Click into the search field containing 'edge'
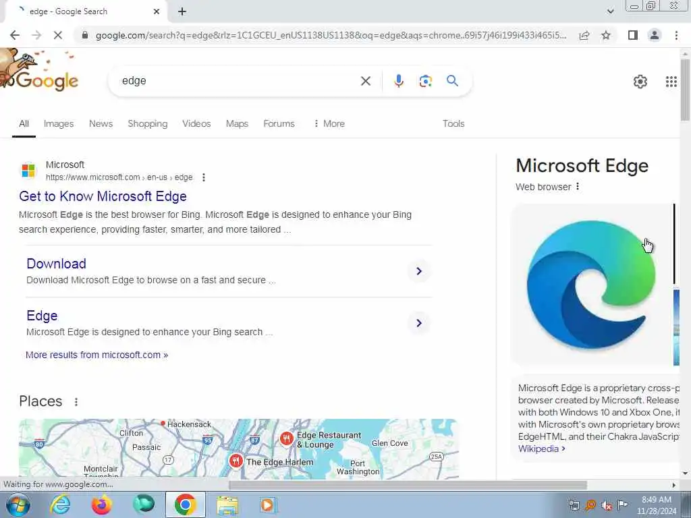The height and width of the screenshot is (518, 691). (238, 81)
